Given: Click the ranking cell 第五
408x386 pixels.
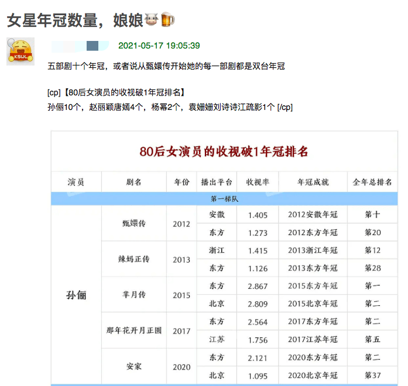Looking at the screenshot, I should pos(372,339).
